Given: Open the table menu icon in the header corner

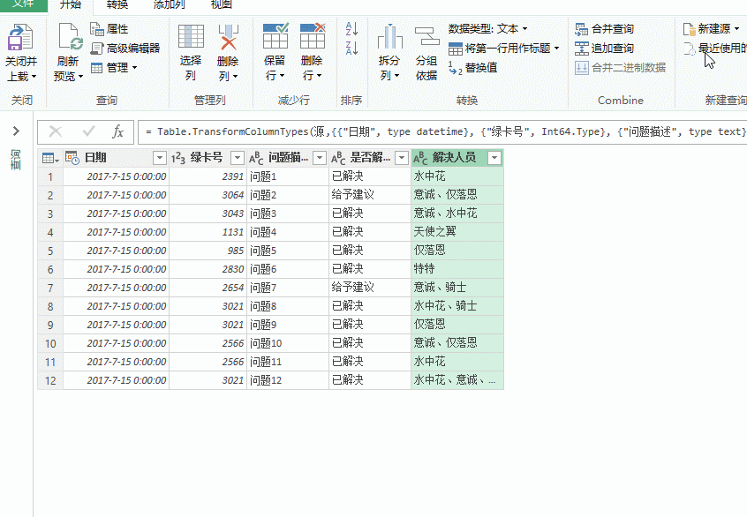Looking at the screenshot, I should pos(50,158).
